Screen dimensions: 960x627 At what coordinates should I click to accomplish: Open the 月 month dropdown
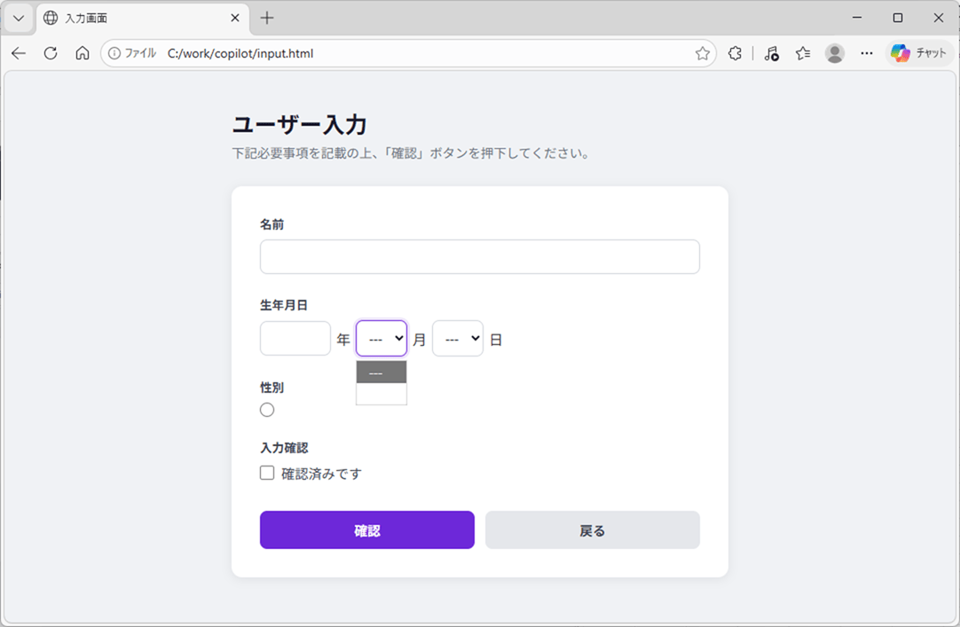coord(382,339)
